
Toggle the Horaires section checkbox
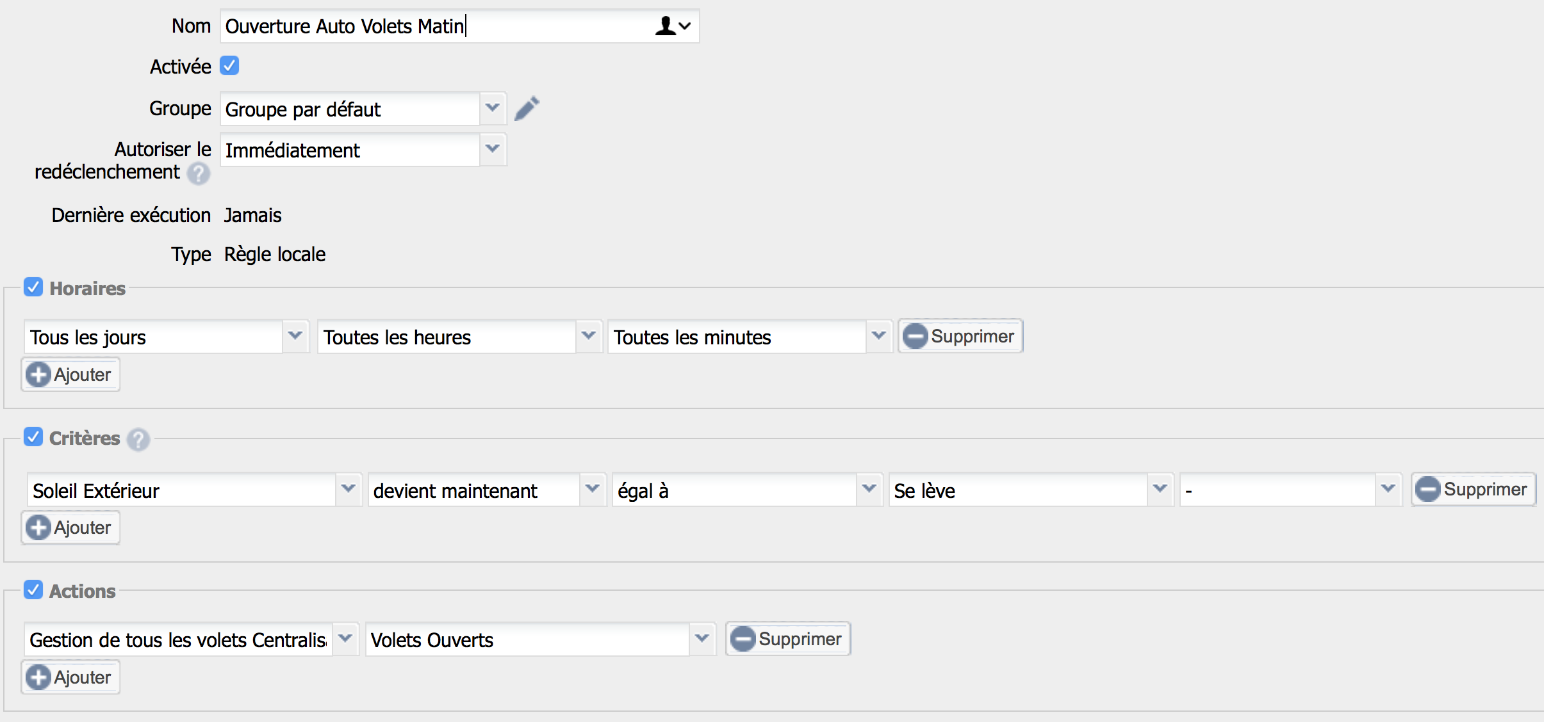(x=33, y=287)
